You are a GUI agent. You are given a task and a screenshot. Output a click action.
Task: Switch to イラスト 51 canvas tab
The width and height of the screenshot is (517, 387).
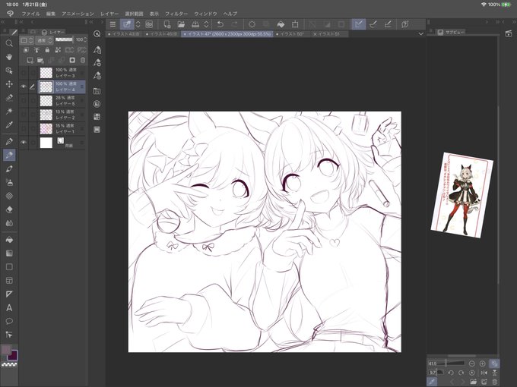tap(329, 34)
